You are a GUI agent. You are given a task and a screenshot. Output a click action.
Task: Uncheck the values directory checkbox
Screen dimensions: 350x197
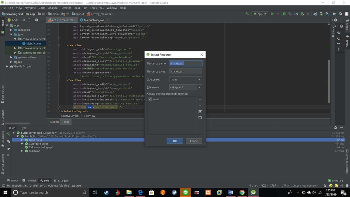(x=150, y=99)
